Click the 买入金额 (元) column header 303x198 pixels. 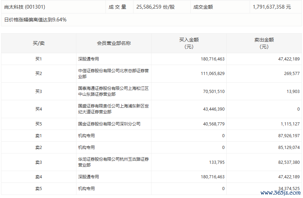click(189, 43)
